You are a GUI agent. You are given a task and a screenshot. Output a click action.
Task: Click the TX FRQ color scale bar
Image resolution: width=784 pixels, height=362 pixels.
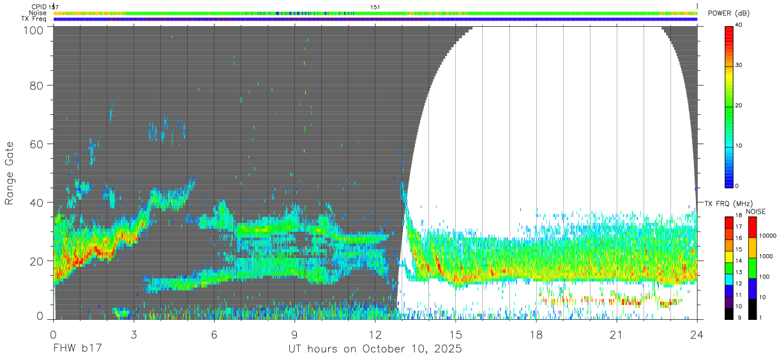[728, 268]
